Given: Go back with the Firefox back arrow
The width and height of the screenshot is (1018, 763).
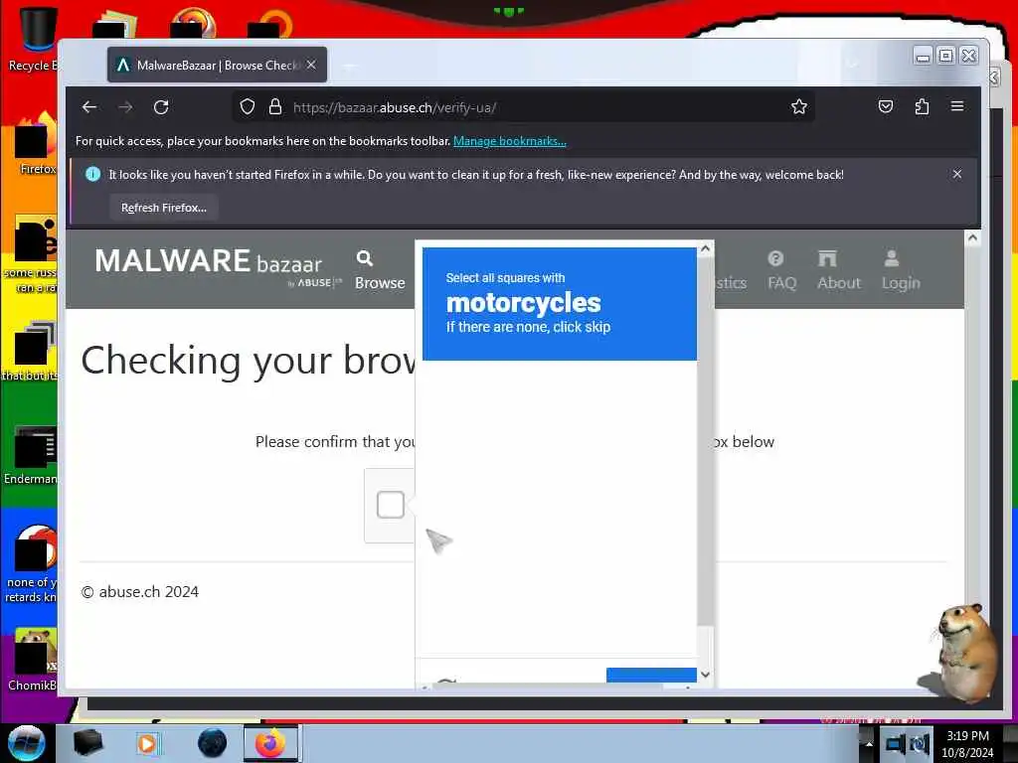Looking at the screenshot, I should 89,107.
